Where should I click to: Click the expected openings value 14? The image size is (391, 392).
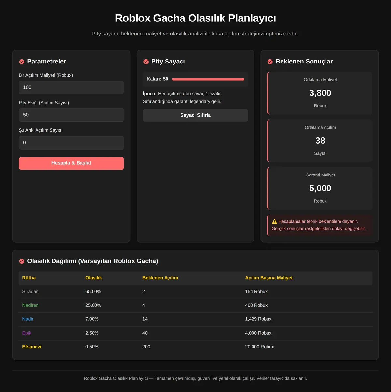[145, 319]
